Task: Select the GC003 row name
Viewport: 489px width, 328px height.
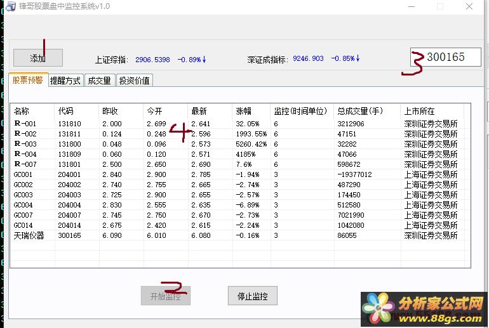Action: coord(23,195)
